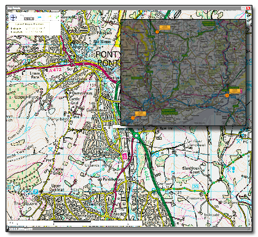Toggle the grey 'L' mini button
258x237 pixels.
coord(26,18)
